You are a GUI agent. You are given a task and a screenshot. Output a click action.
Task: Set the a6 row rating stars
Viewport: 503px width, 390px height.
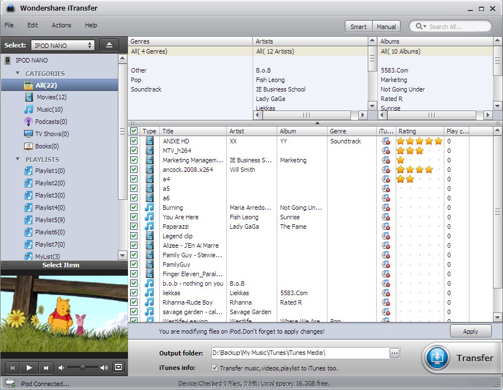419,198
